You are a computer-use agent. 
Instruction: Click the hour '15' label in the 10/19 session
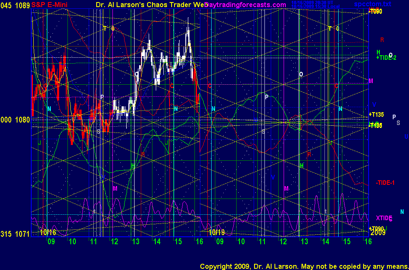tap(347, 242)
